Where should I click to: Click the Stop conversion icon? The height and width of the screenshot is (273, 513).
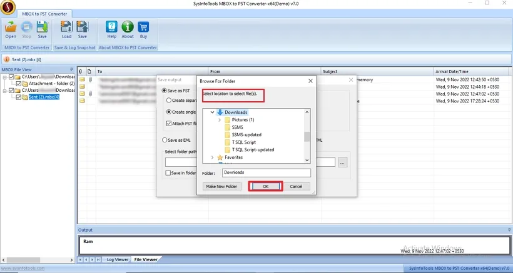26,29
